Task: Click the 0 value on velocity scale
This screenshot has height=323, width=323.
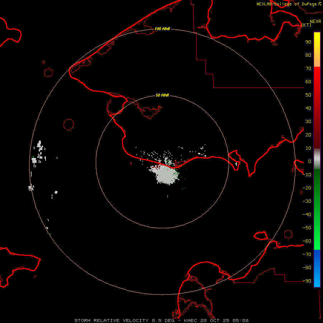Action: (309, 161)
